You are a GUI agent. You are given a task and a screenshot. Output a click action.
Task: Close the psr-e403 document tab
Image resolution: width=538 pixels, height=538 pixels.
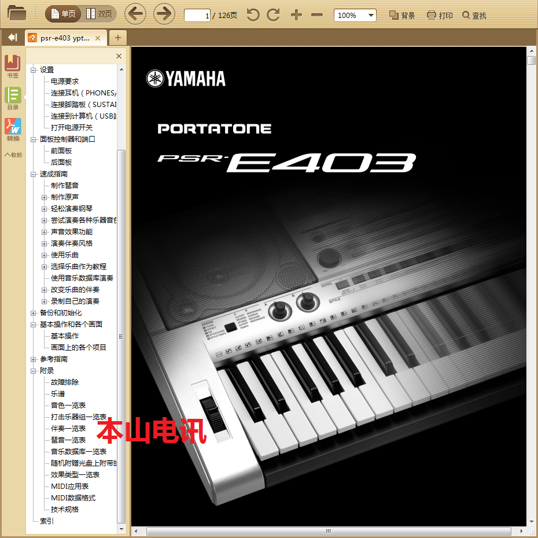[x=98, y=38]
